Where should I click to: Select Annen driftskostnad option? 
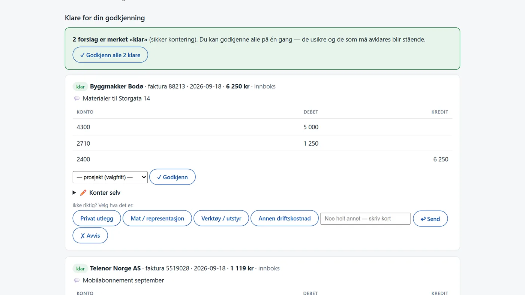pos(285,218)
